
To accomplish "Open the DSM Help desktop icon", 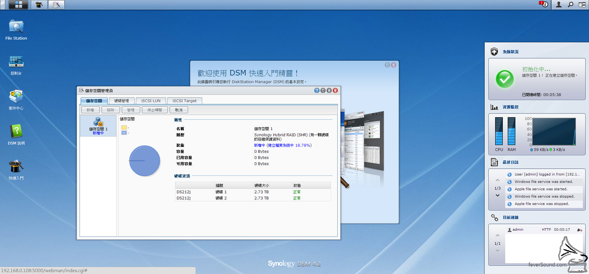I will [16, 135].
